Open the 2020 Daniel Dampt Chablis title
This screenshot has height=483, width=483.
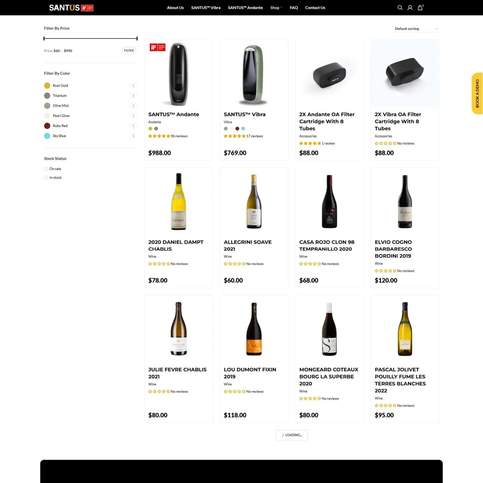tap(176, 246)
